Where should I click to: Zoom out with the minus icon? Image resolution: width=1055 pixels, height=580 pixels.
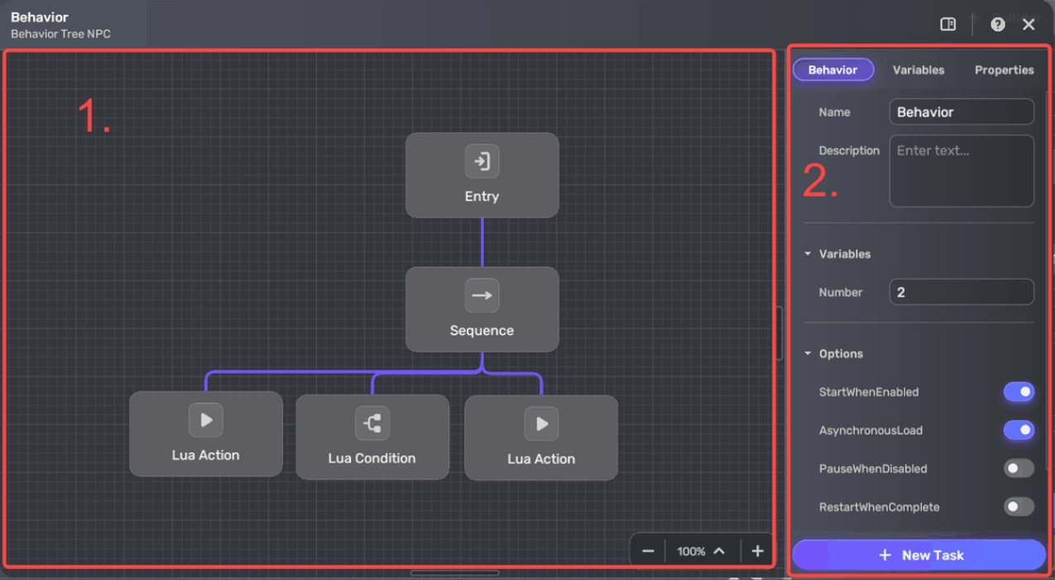648,551
